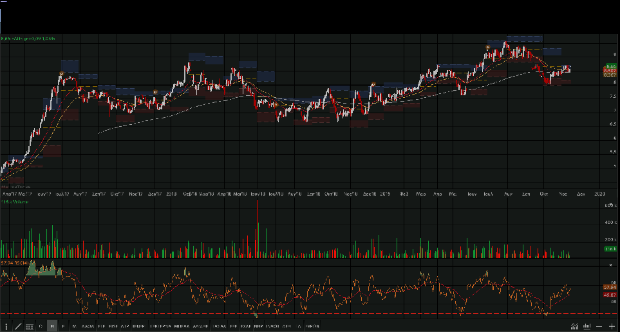Switch to the D timeframe button
Screen dimensions: 620x332
41,326
